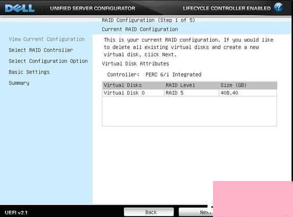Click the RAID Configuration (Step 1 of 5) title

coord(148,20)
